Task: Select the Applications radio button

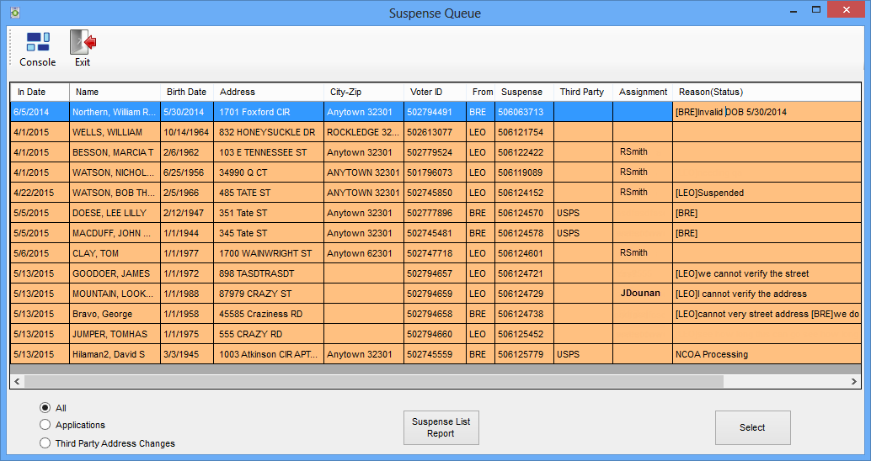Action: [x=45, y=425]
